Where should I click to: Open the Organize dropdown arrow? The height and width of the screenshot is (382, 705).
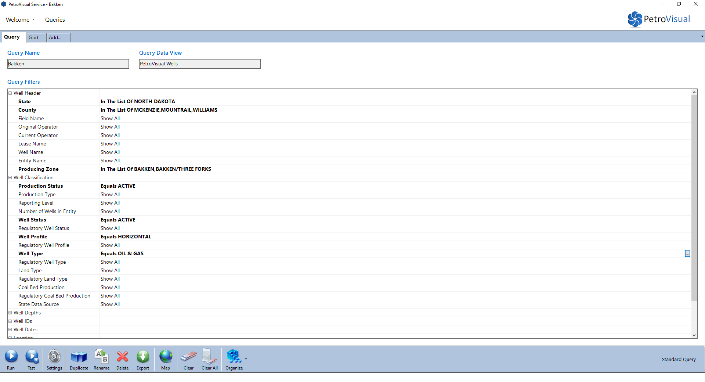coord(246,359)
